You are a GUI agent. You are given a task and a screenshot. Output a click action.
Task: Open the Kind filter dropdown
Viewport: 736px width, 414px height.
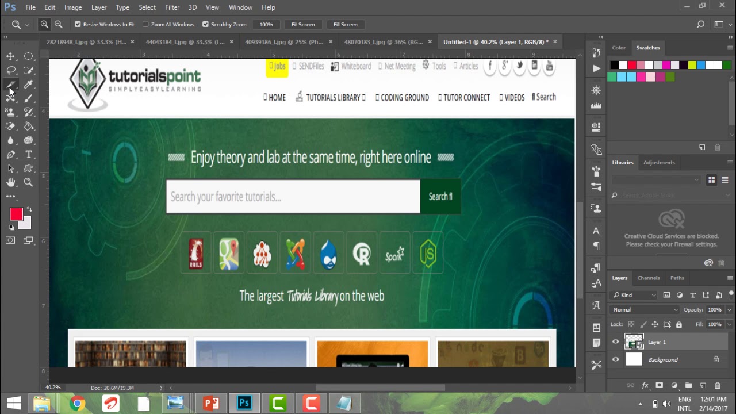(x=635, y=295)
